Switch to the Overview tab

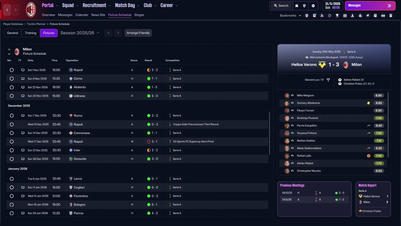[x=48, y=15]
